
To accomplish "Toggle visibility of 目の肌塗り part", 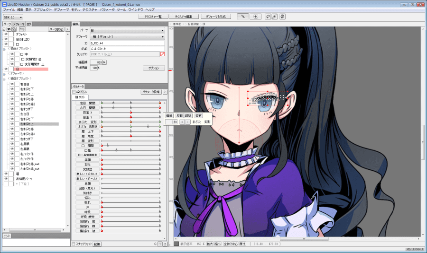I will coord(6,39).
